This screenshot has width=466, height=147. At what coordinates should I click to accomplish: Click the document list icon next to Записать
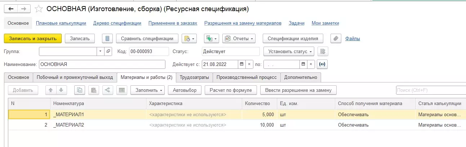click(x=107, y=38)
